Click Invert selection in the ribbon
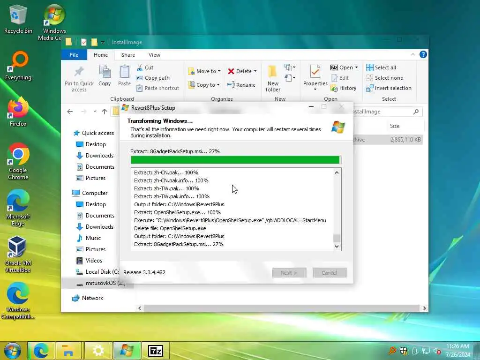The width and height of the screenshot is (480, 360). pyautogui.click(x=389, y=88)
